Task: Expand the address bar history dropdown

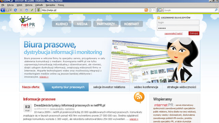Action: coord(154,10)
